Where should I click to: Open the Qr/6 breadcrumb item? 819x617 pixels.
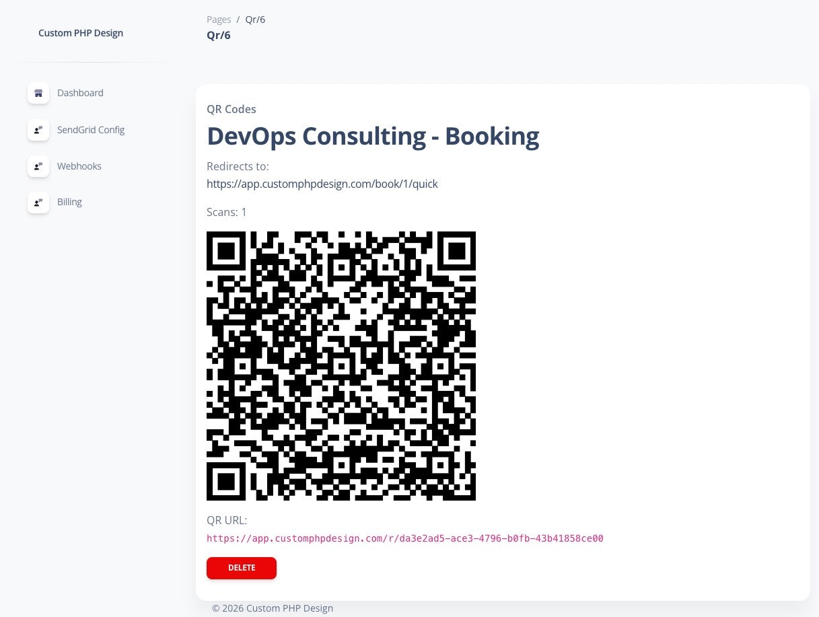coord(255,19)
